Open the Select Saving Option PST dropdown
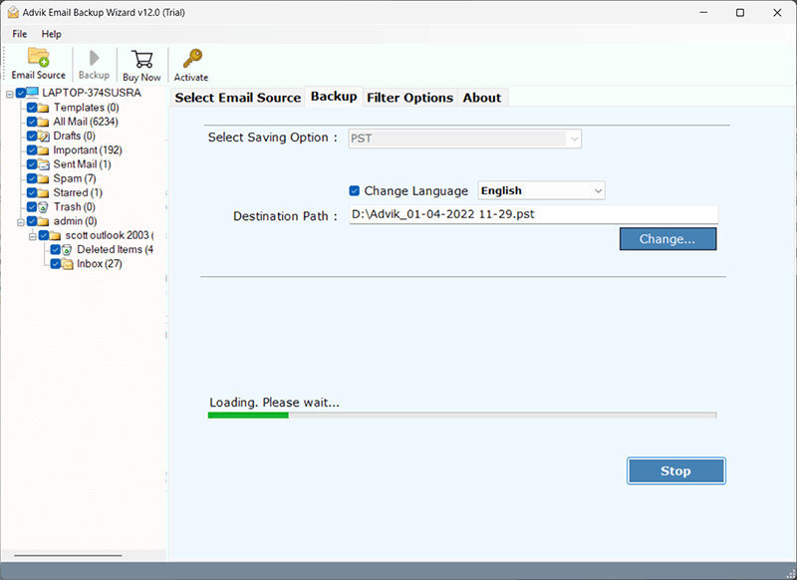797x580 pixels. 464,139
